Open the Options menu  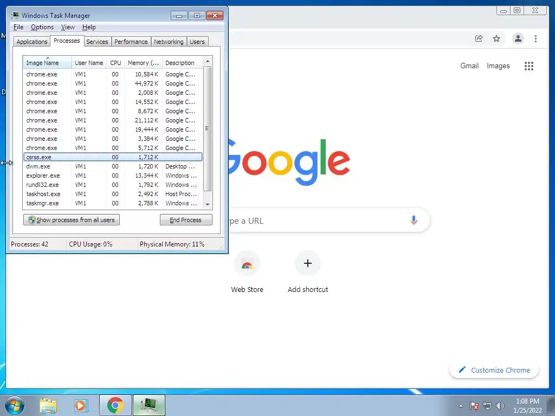point(42,27)
